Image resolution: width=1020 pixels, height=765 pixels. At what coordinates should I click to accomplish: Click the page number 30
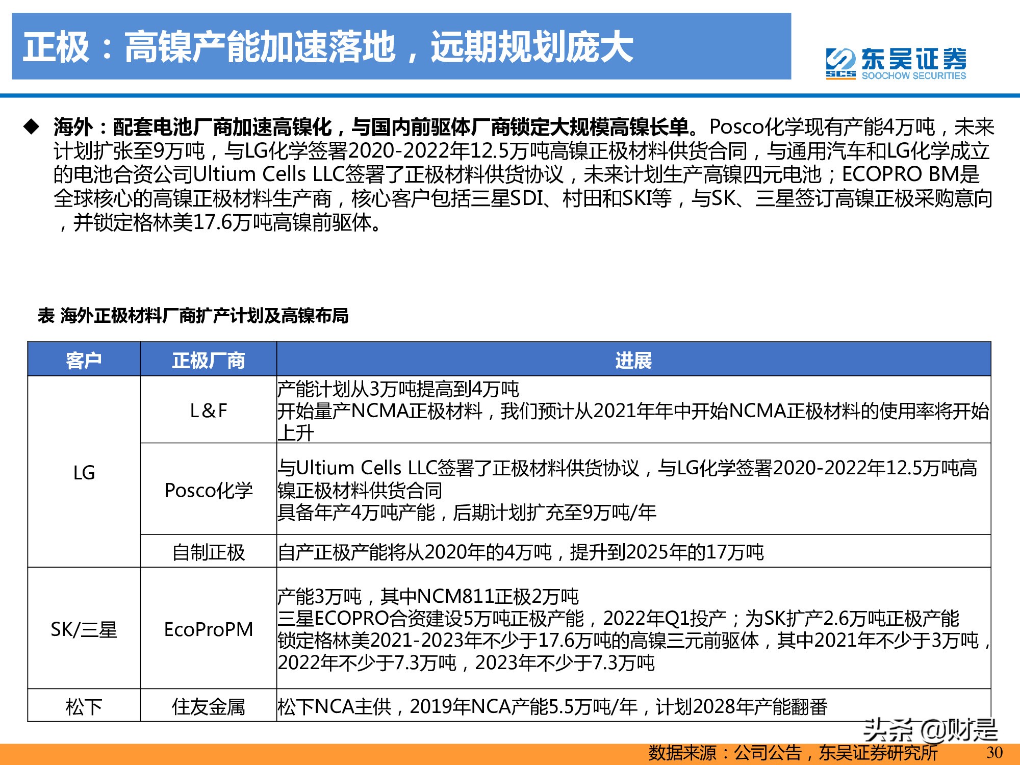click(994, 753)
